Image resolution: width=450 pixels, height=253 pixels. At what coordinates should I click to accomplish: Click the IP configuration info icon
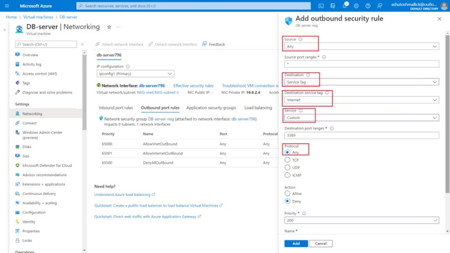coord(128,66)
